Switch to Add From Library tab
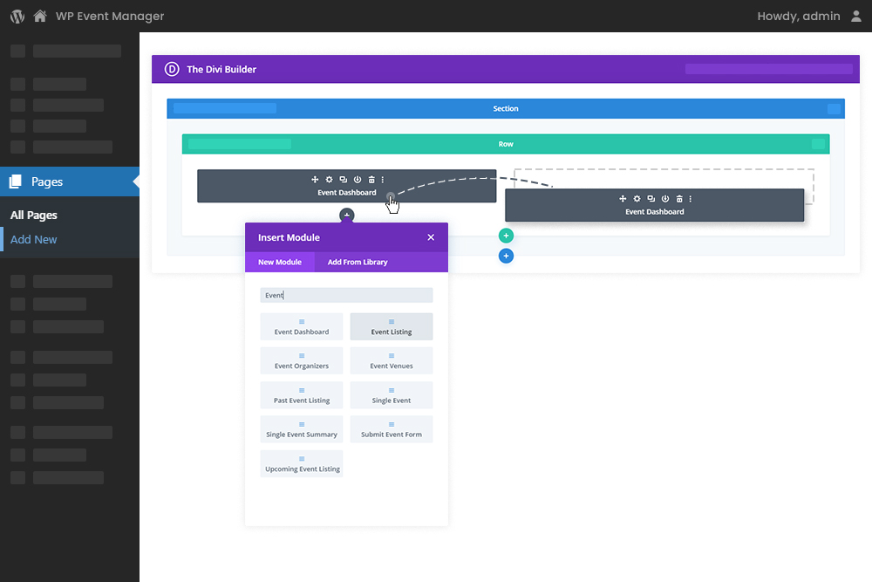 tap(358, 262)
